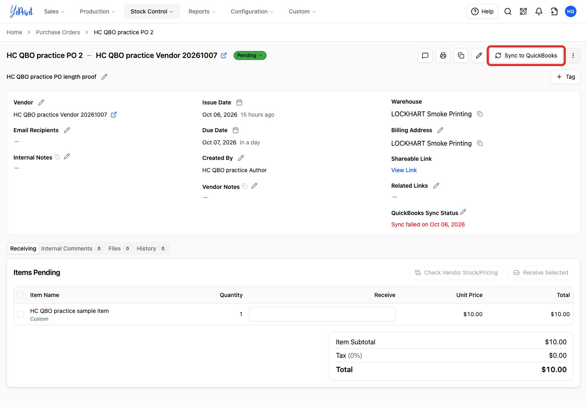Open the QR code scanner icon
The image size is (587, 408).
point(523,11)
